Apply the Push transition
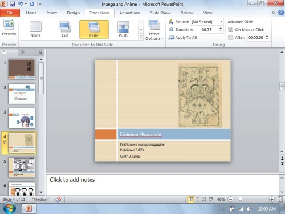Viewport: 285px width, 214px height. (x=123, y=30)
